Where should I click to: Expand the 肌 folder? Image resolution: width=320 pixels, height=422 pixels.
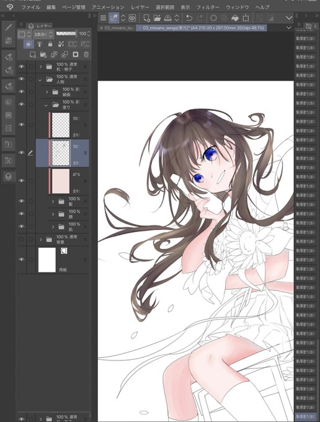pos(53,227)
